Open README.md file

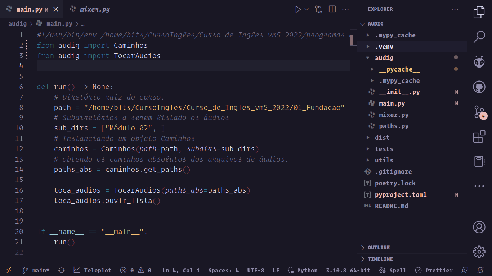tap(412, 206)
